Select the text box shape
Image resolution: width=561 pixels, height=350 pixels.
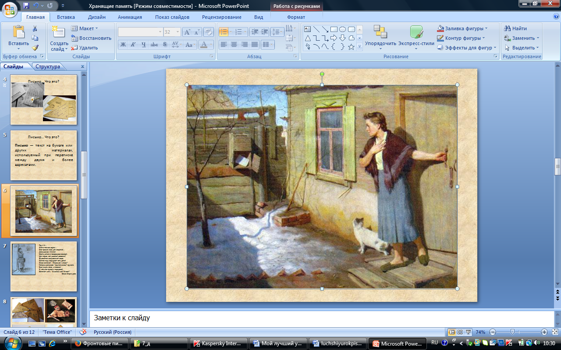(x=308, y=29)
